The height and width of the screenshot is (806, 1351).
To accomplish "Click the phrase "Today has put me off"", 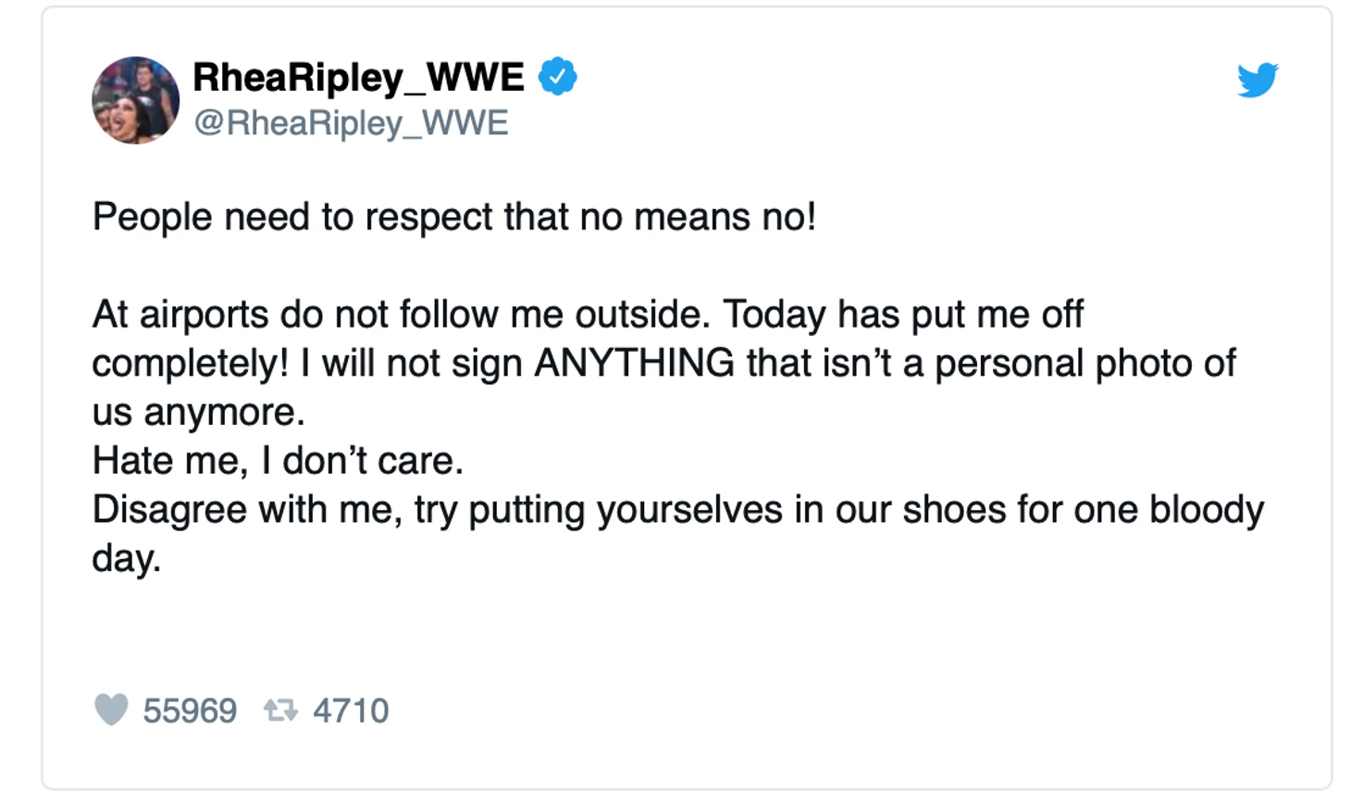I will tap(903, 315).
